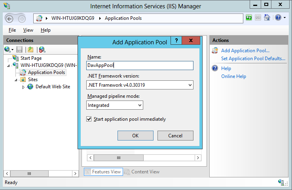Viewport: 292px width, 190px height.
Task: Click the IIS Manager title bar icon
Action: (7, 6)
